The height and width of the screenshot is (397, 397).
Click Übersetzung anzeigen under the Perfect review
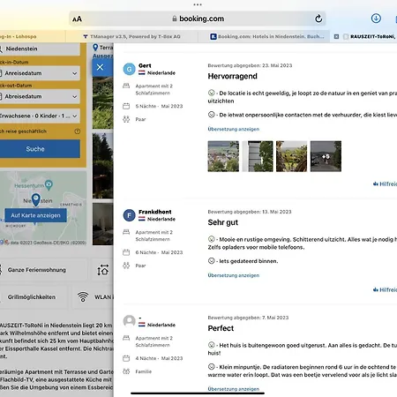click(x=234, y=389)
